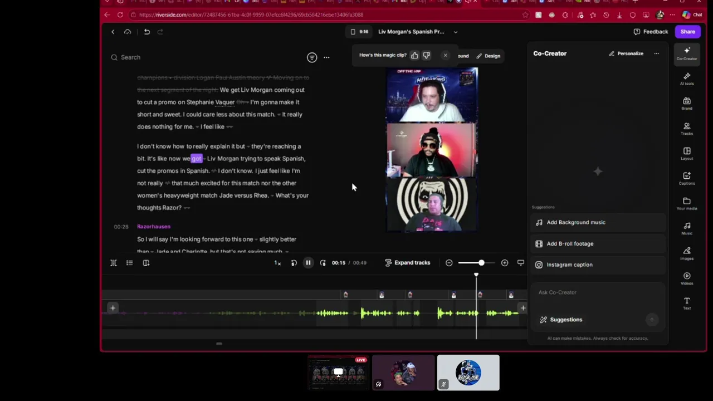
Task: Select Instagram caption suggestion
Action: (x=599, y=265)
